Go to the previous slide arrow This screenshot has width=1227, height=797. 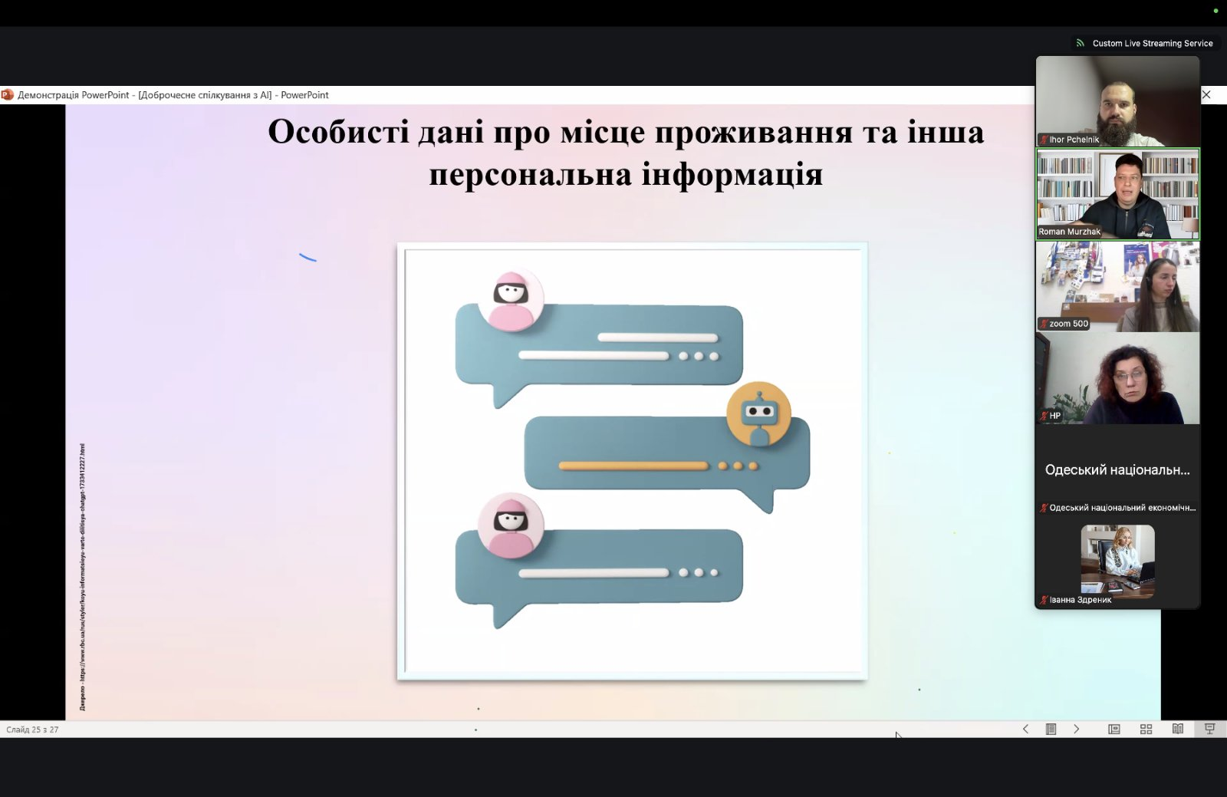[x=1025, y=729]
